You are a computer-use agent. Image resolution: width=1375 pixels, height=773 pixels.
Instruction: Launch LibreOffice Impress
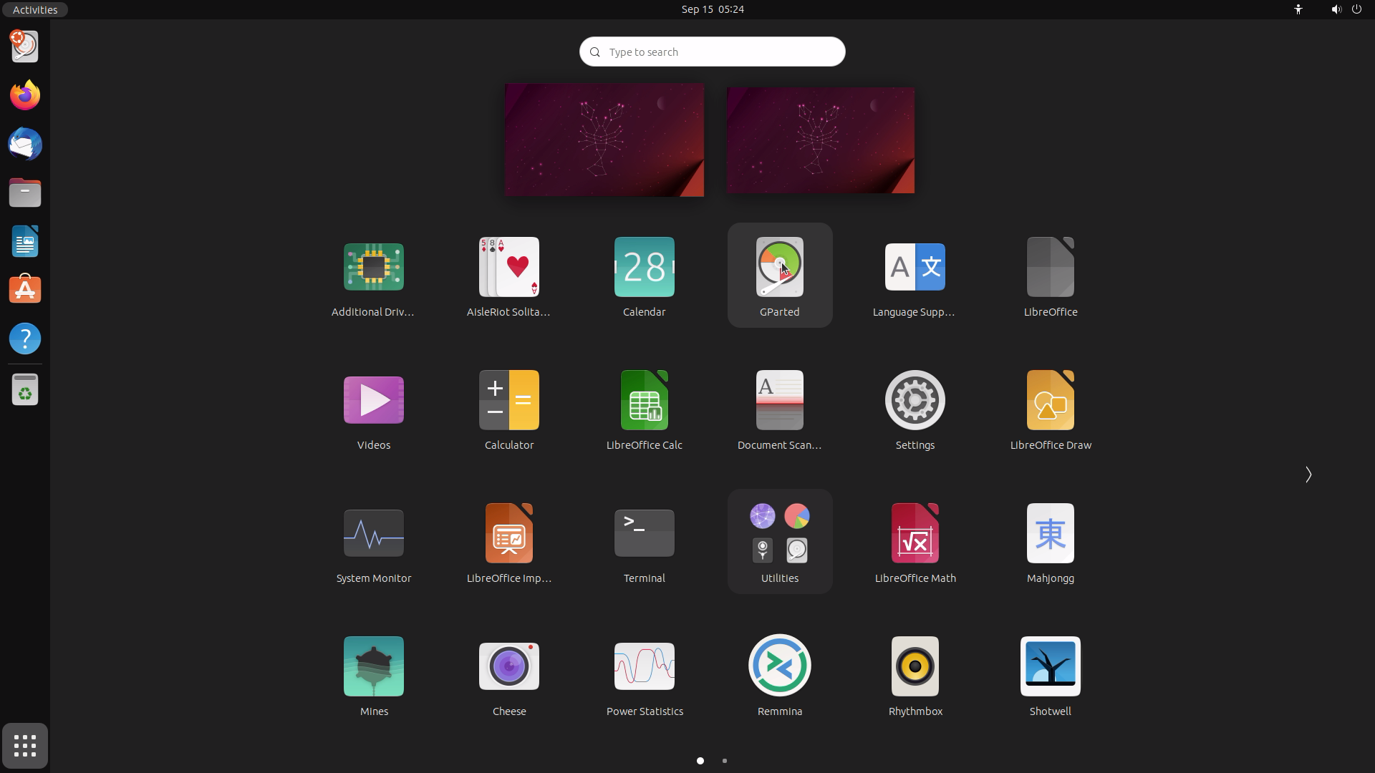[508, 542]
